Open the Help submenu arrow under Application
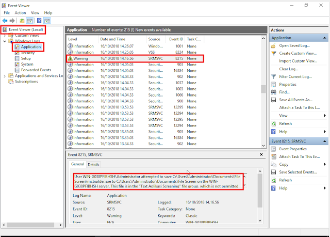 [x=325, y=132]
